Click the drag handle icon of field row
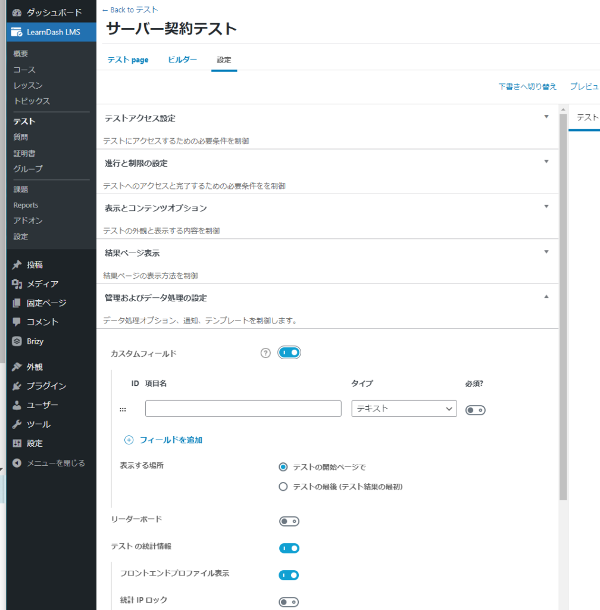Image resolution: width=600 pixels, height=610 pixels. [x=123, y=410]
